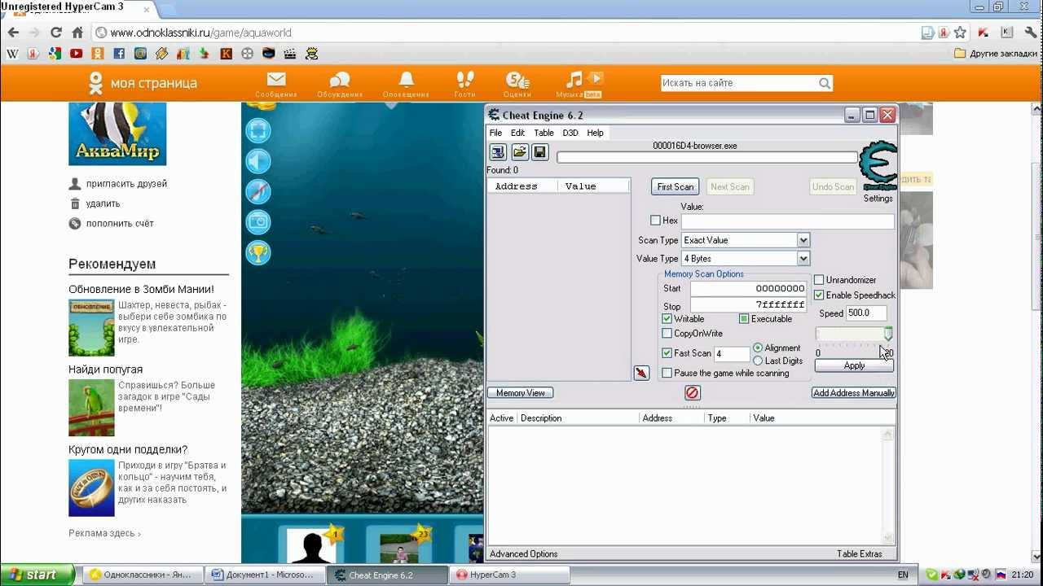This screenshot has width=1043, height=586.
Task: Click the speedhack speed slider handle
Action: point(888,334)
